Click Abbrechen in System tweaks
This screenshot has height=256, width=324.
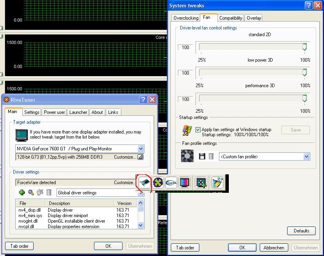(274, 247)
